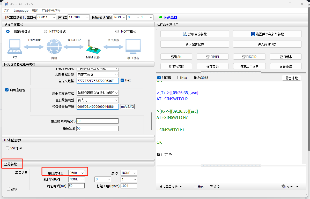Click the 重连时间间隔 input field

click(x=97, y=121)
